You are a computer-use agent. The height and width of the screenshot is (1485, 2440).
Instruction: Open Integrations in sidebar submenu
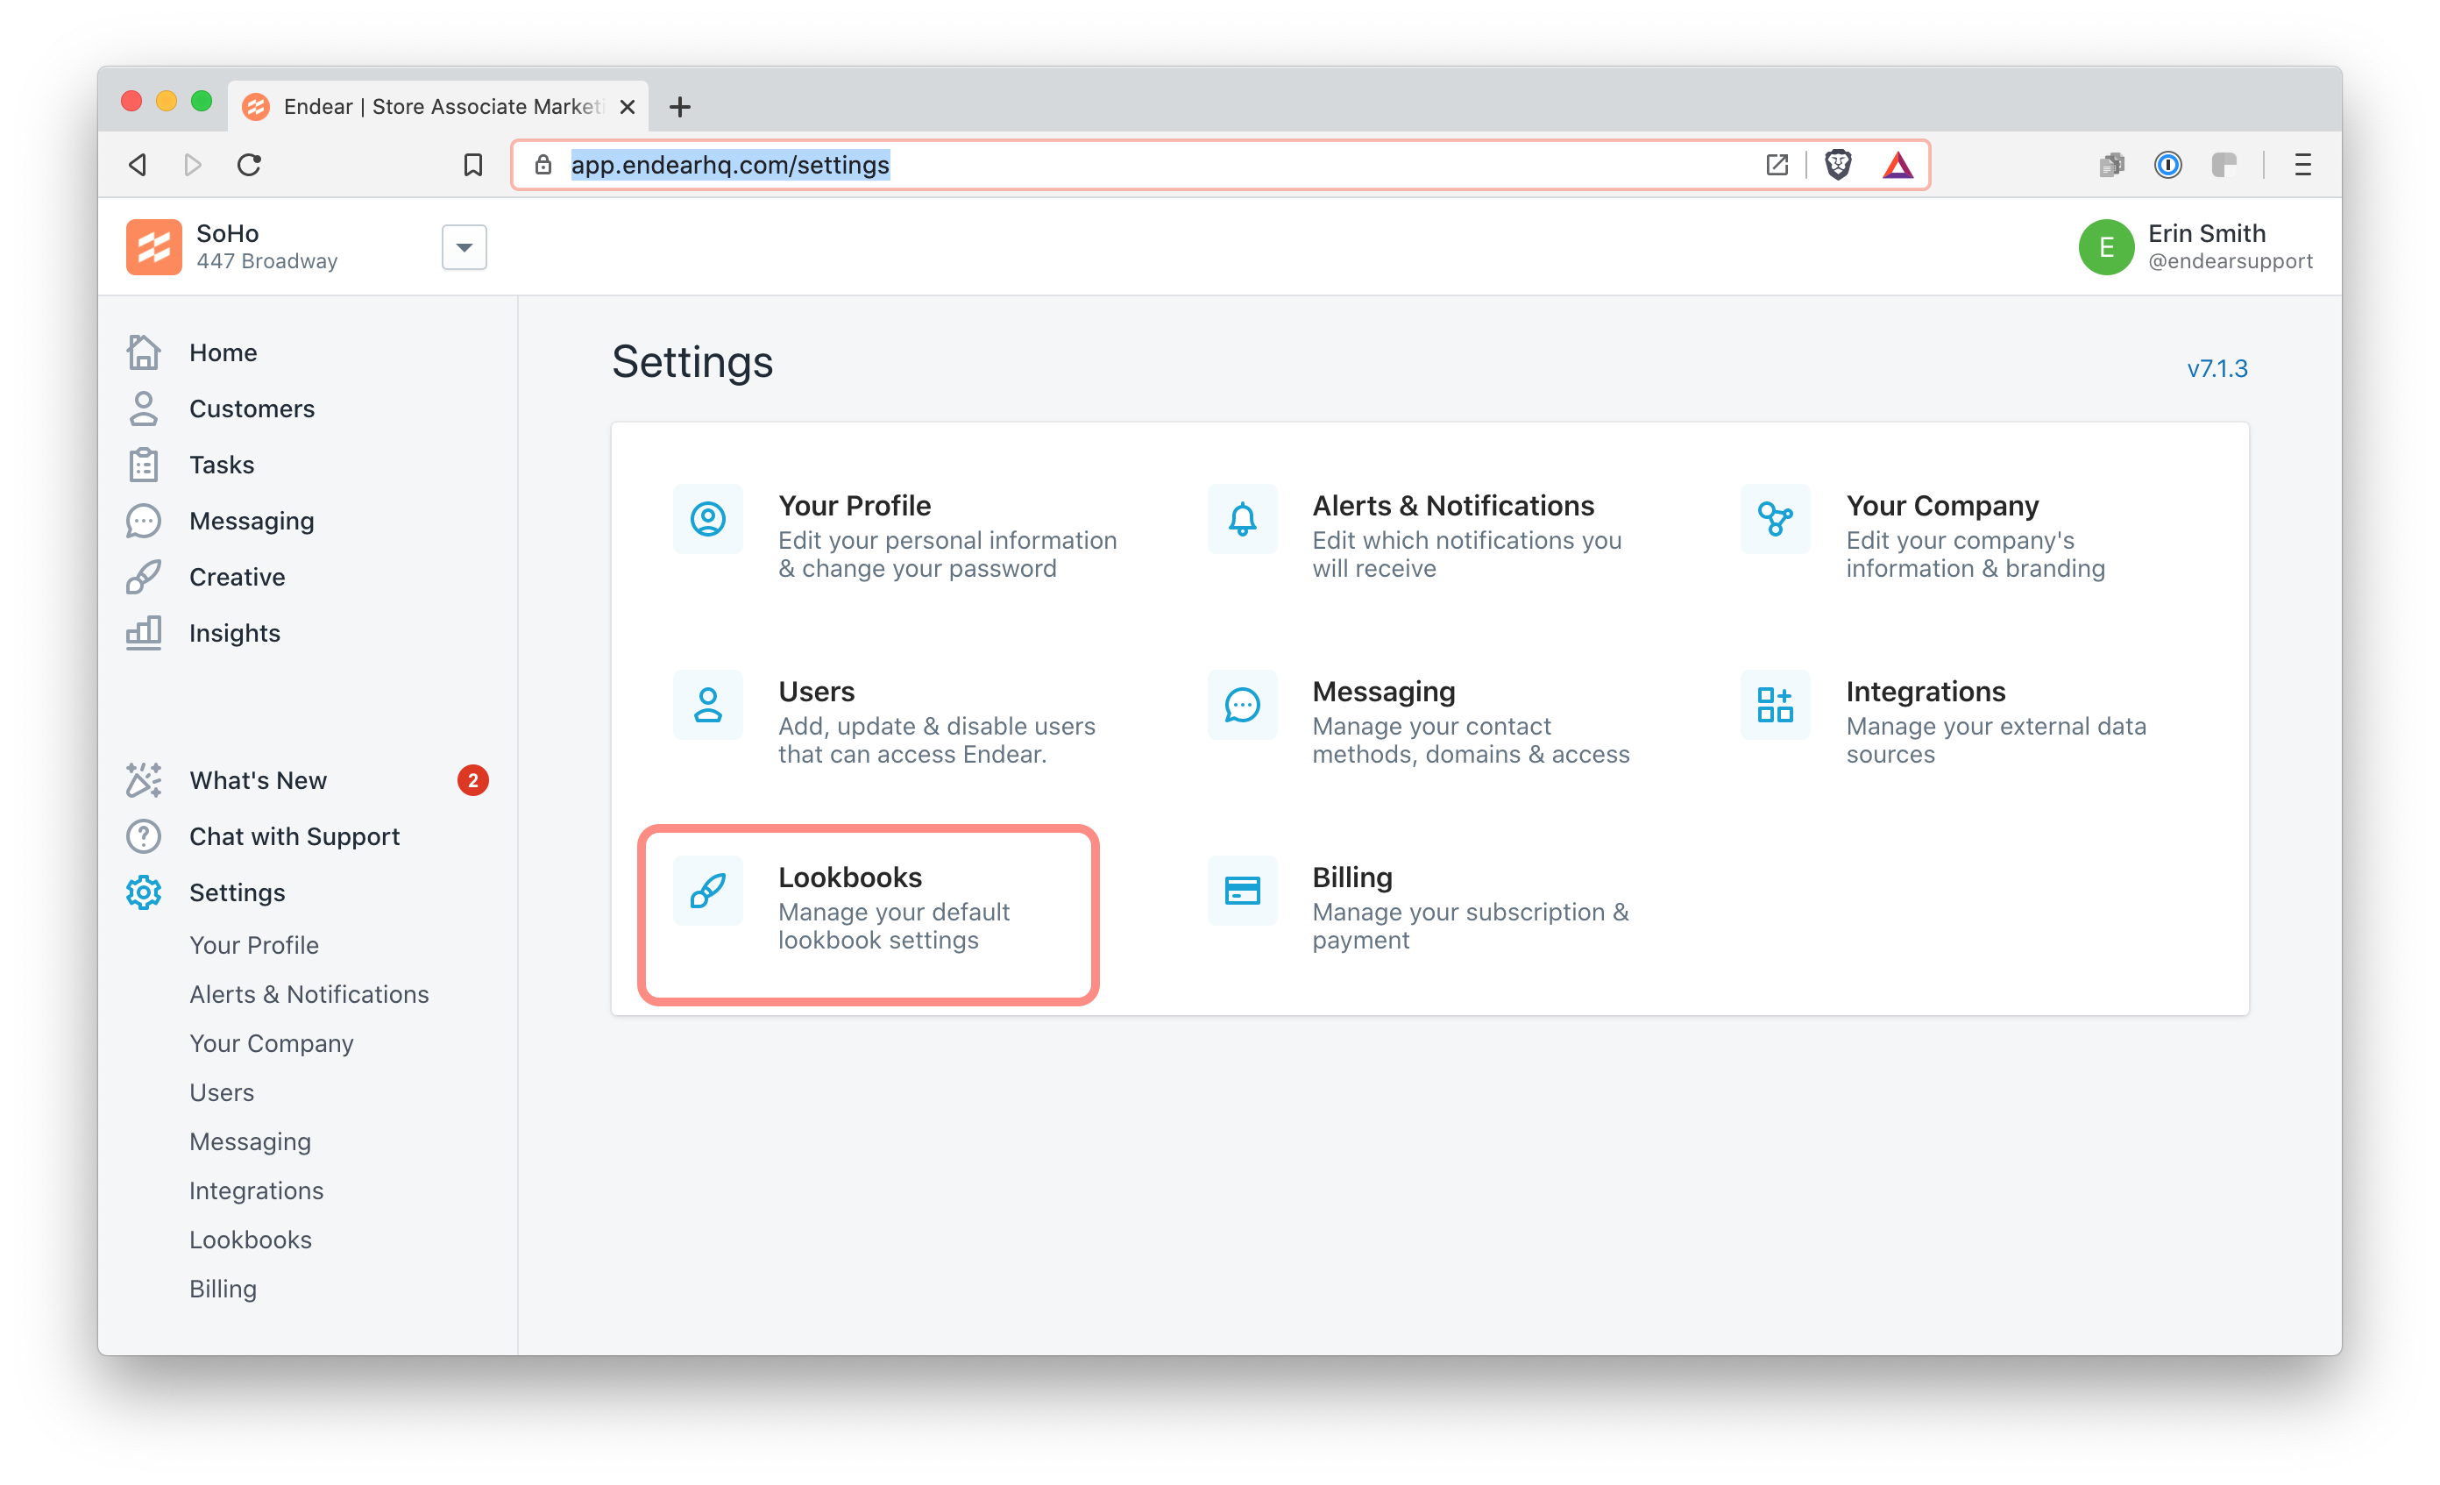(x=257, y=1190)
